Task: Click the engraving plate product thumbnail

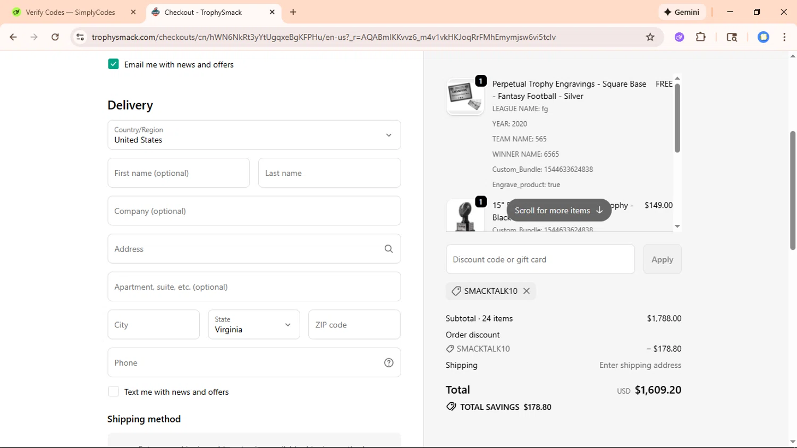Action: point(465,97)
